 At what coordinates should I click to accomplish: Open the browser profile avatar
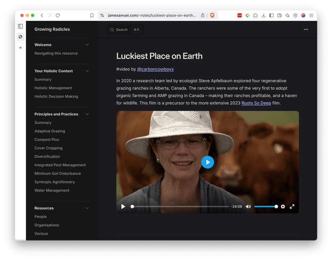click(x=303, y=15)
